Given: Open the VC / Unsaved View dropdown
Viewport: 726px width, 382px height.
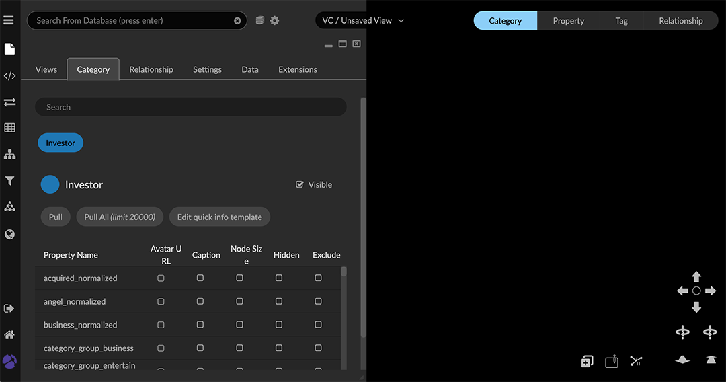Looking at the screenshot, I should click(362, 21).
